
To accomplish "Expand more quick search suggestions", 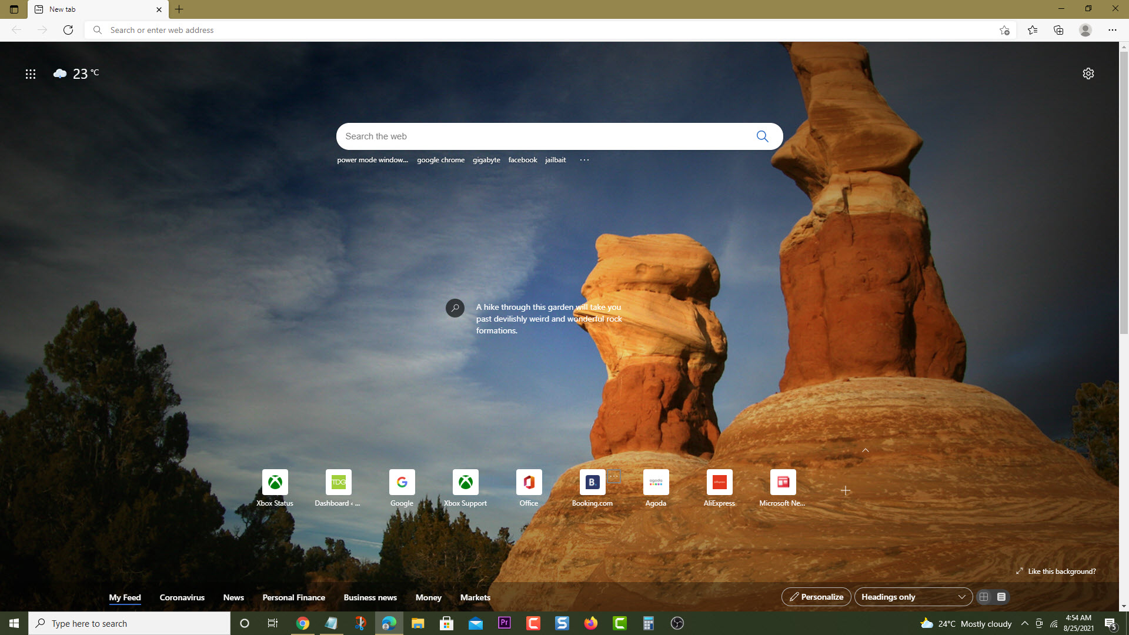I will click(584, 161).
